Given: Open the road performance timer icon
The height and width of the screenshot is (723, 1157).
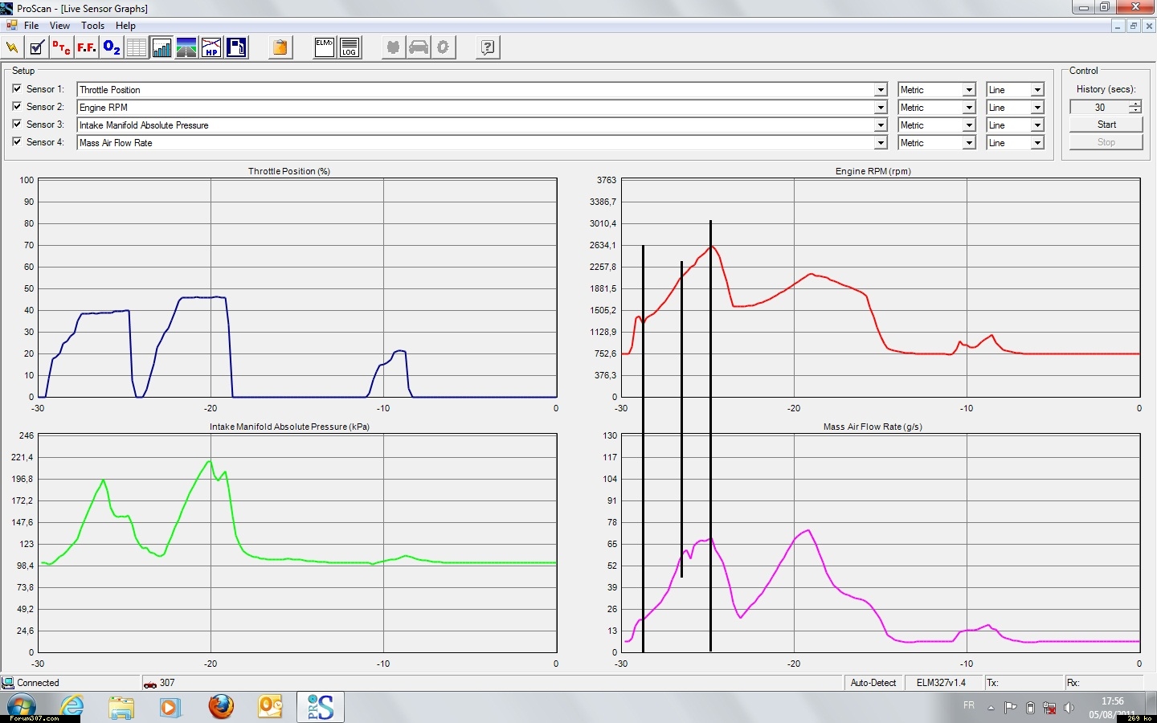Looking at the screenshot, I should (186, 48).
